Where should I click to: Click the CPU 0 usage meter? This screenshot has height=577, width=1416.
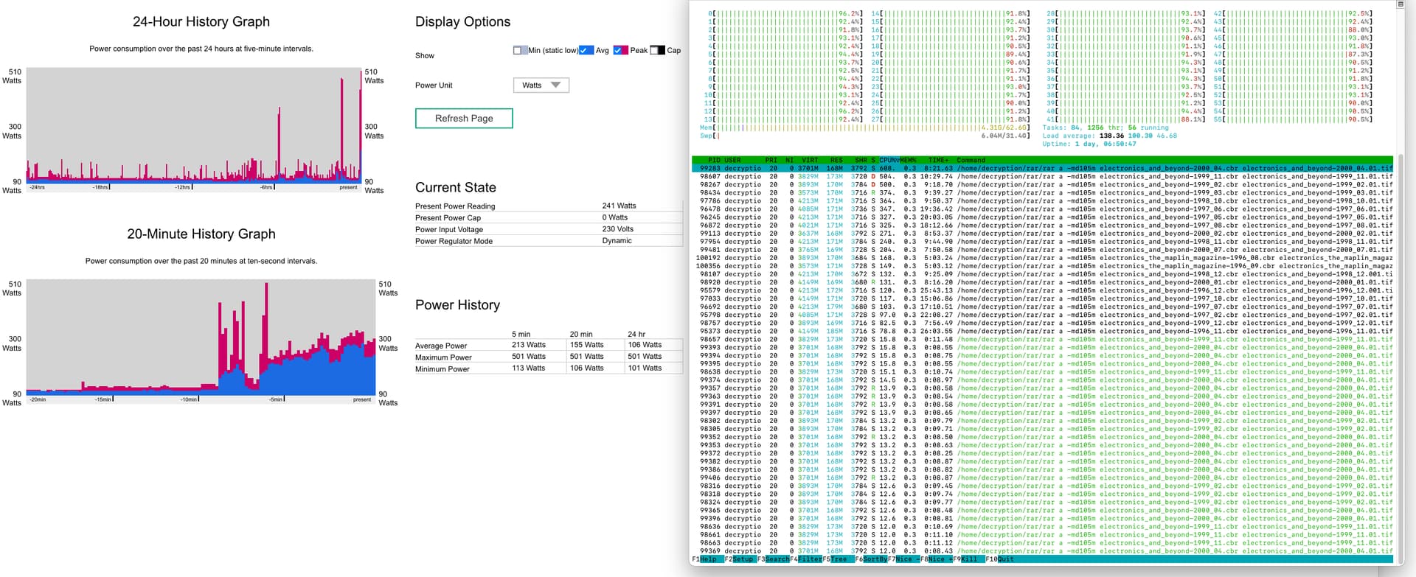click(785, 13)
